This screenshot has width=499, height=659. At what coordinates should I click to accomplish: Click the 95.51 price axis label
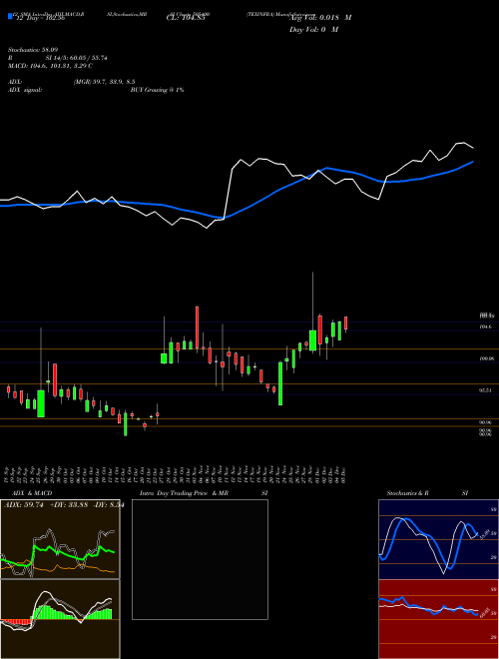point(486,390)
